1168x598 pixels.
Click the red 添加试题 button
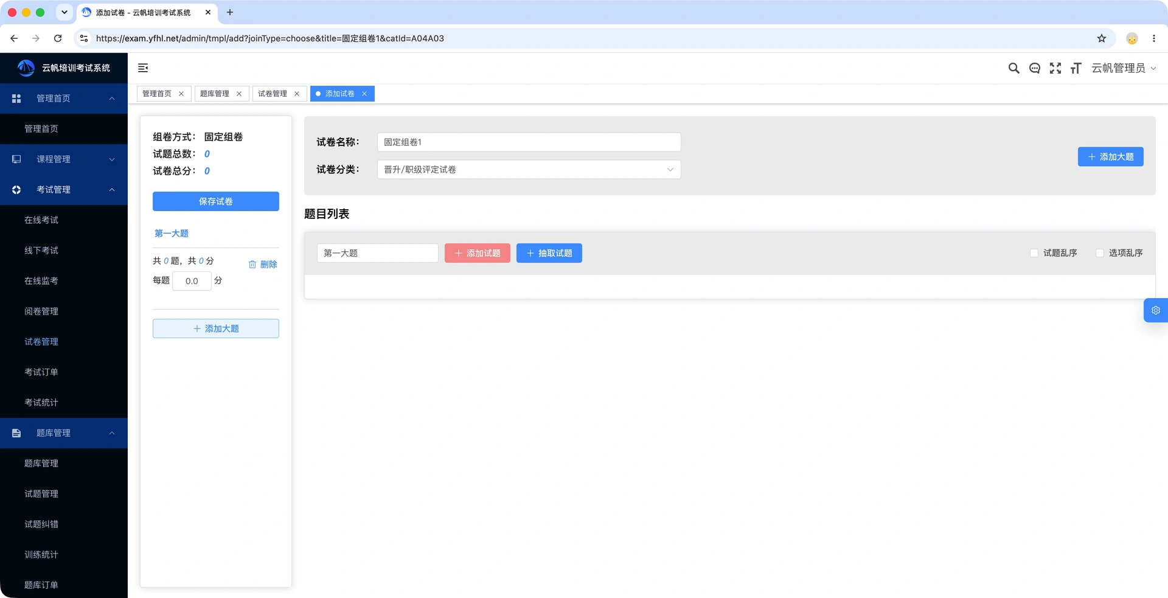tap(478, 253)
